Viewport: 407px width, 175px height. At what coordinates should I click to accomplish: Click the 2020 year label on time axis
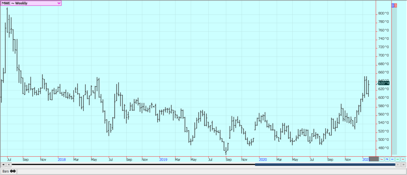[263, 160]
